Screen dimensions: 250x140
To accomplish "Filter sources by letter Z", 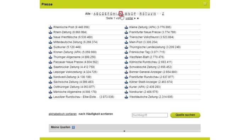I will (163, 14).
